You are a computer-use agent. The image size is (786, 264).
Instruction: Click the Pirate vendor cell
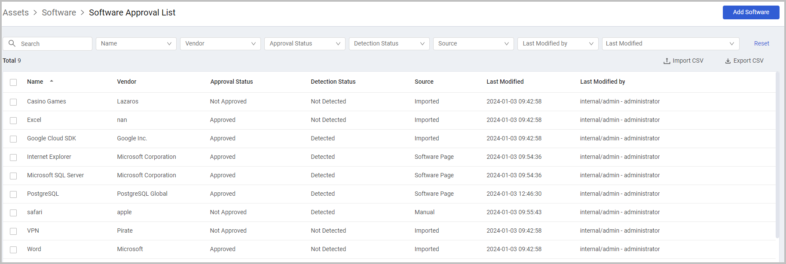(125, 231)
